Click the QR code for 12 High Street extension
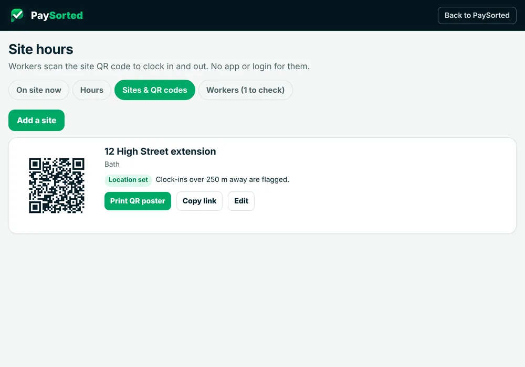Screen dimensions: 525x367 pos(57,186)
